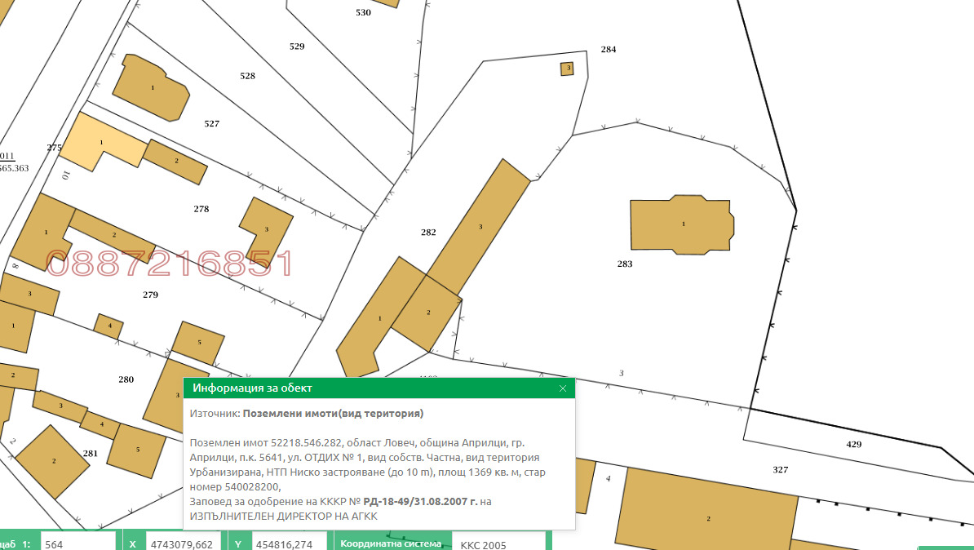
Task: Select building 1 in parcel 527
Action: [x=151, y=87]
